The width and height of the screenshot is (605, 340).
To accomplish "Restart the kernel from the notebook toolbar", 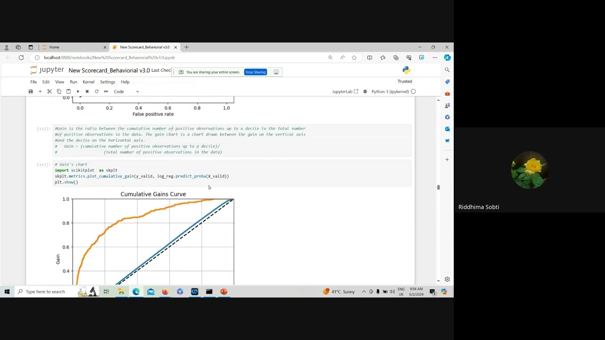I will [96, 92].
